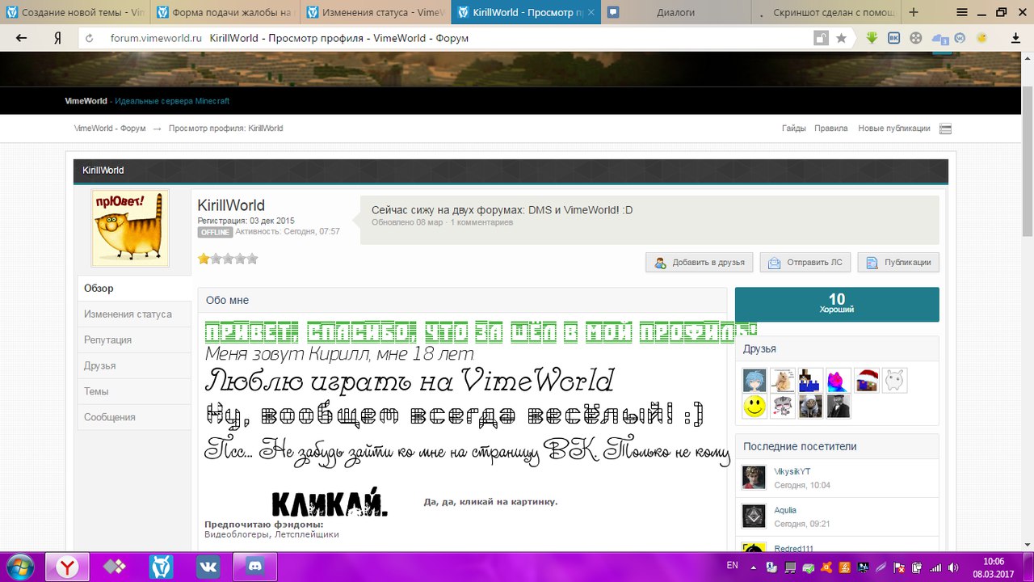Open Yandex home via the Я button

[x=57, y=38]
